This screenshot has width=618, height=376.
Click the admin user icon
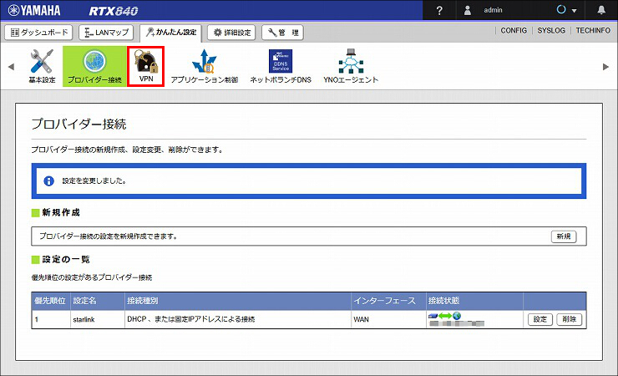pos(468,10)
